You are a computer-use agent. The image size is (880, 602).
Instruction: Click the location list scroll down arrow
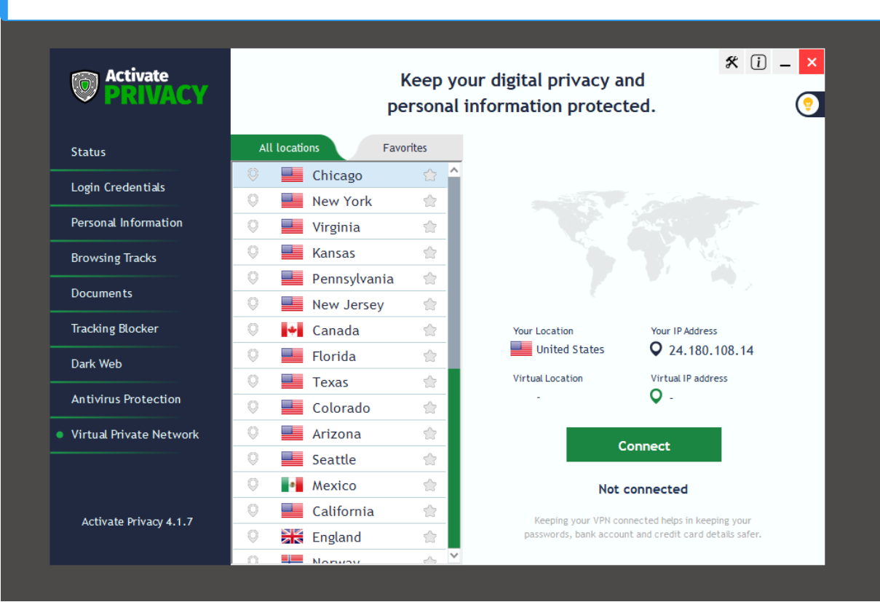tap(454, 555)
